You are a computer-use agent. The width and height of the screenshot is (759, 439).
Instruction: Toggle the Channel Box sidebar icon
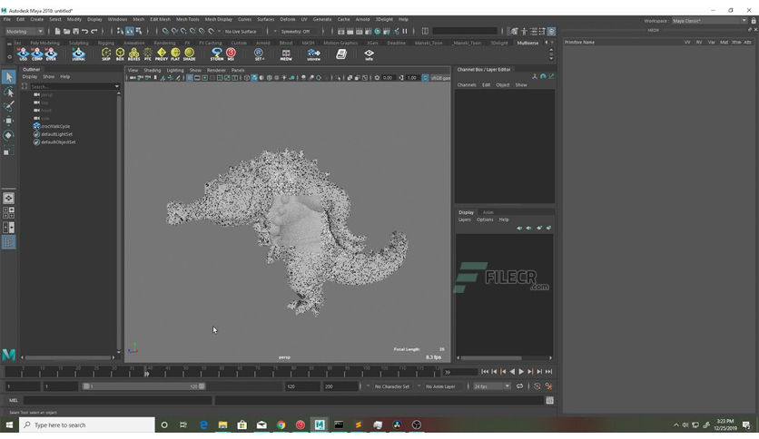(551, 32)
